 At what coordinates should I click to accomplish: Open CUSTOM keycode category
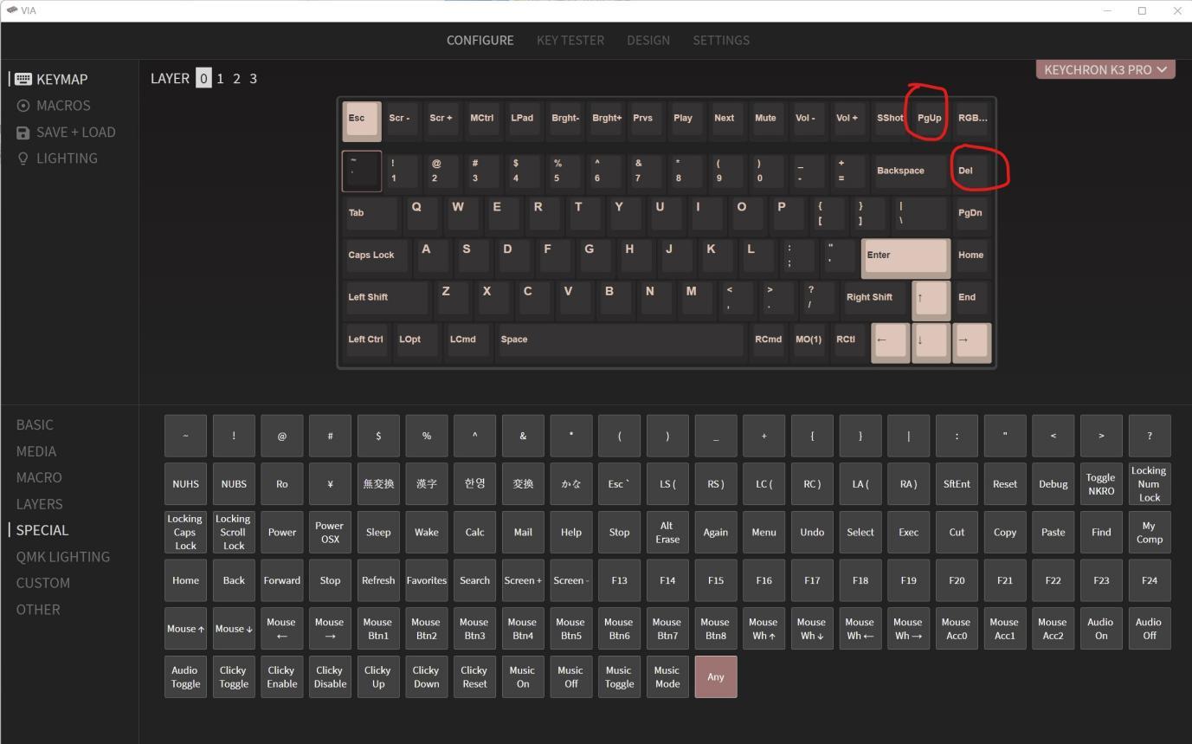(x=43, y=583)
